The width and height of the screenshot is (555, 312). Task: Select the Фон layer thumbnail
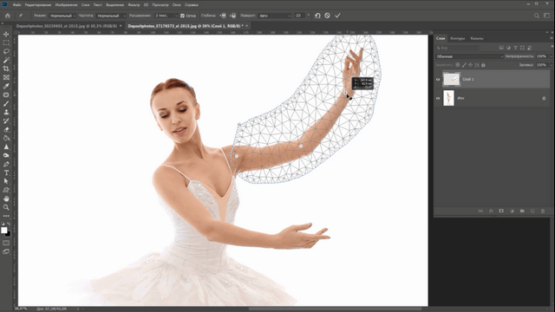448,98
